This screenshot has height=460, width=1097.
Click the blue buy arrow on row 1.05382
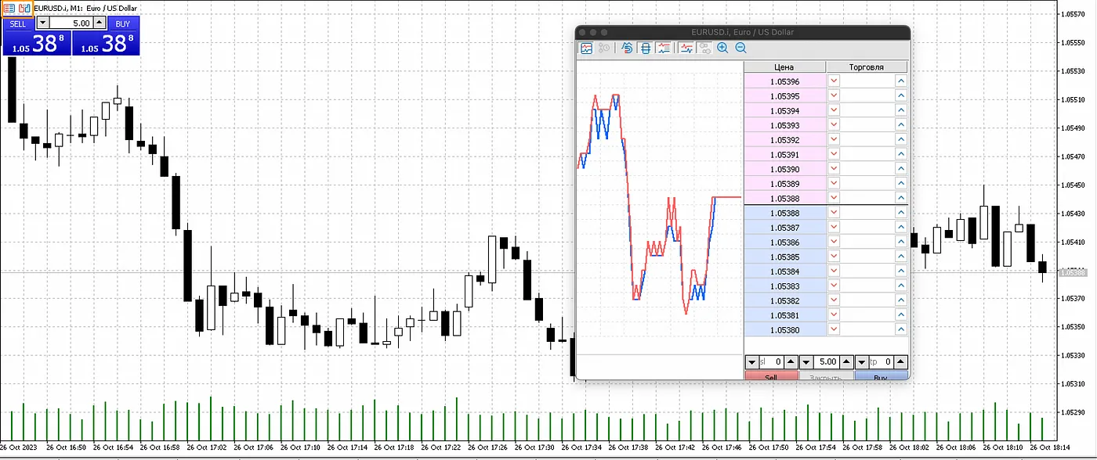(x=901, y=300)
